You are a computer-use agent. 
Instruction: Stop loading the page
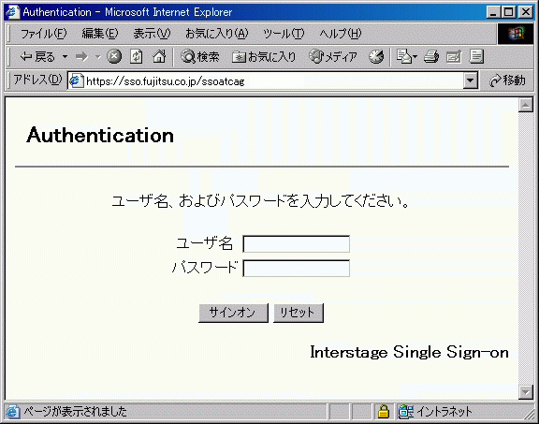pyautogui.click(x=114, y=56)
